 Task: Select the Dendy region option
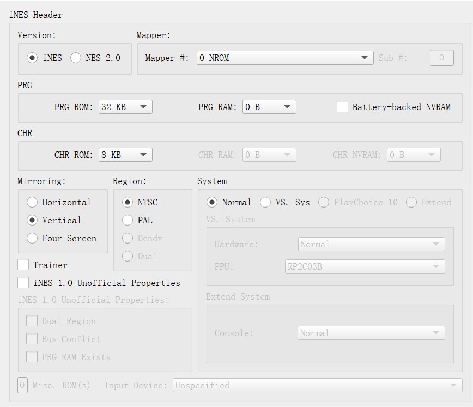click(128, 238)
